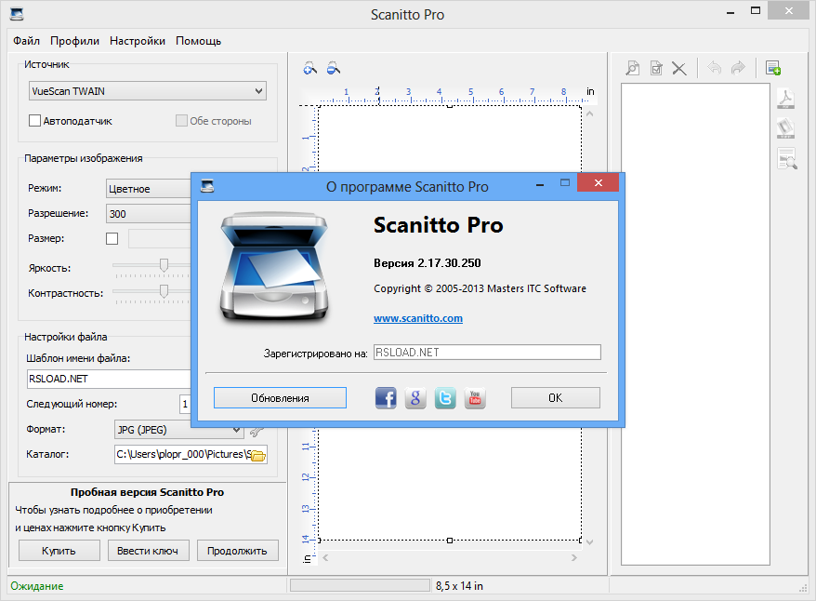Open the Файл menu
816x601 pixels.
pos(26,41)
